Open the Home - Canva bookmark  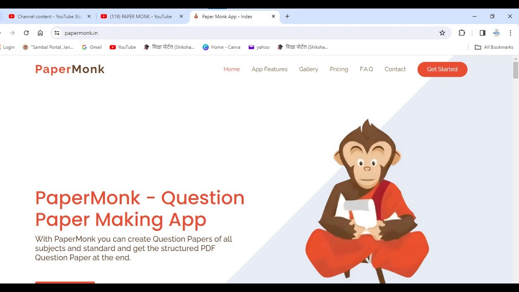point(221,47)
